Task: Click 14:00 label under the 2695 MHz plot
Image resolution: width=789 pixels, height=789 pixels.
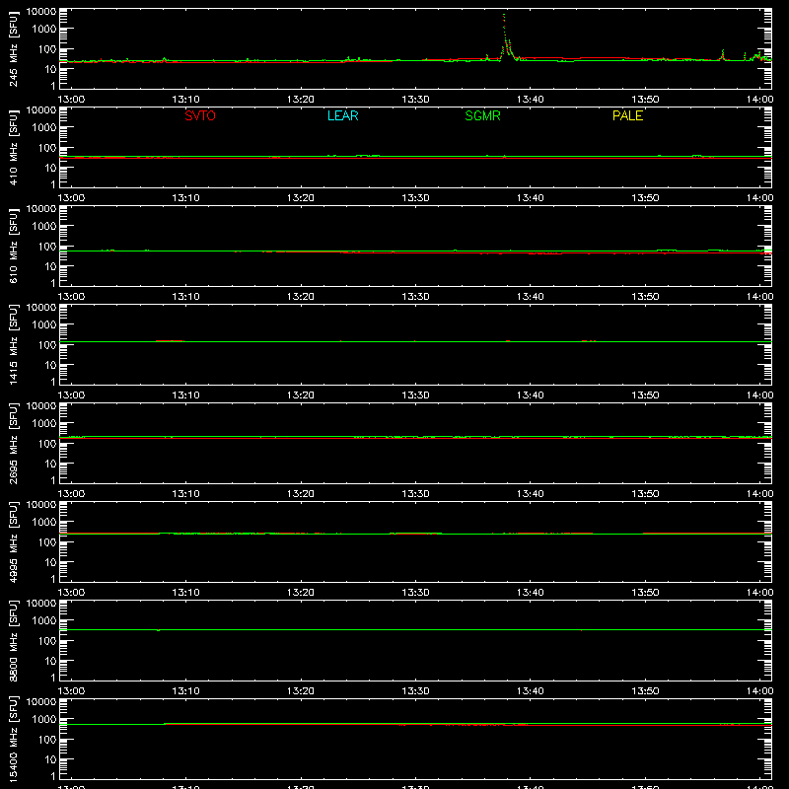Action: click(x=759, y=494)
